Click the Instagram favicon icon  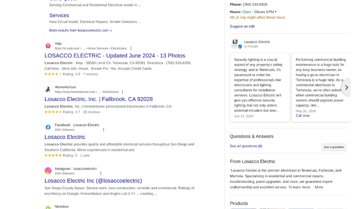[x=48, y=171]
